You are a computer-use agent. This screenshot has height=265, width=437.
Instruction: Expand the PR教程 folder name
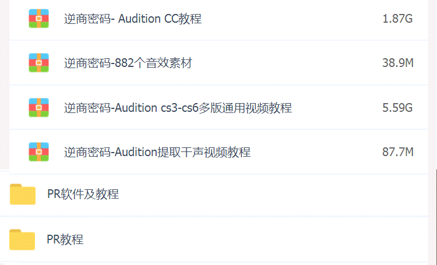(x=65, y=239)
